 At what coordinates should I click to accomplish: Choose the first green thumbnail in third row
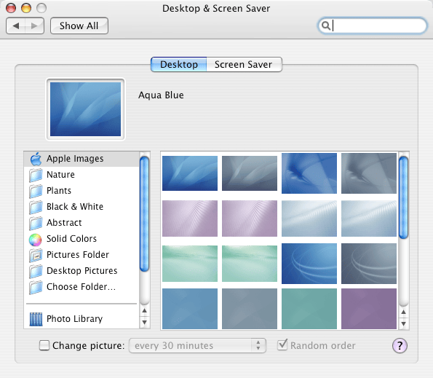click(x=190, y=264)
